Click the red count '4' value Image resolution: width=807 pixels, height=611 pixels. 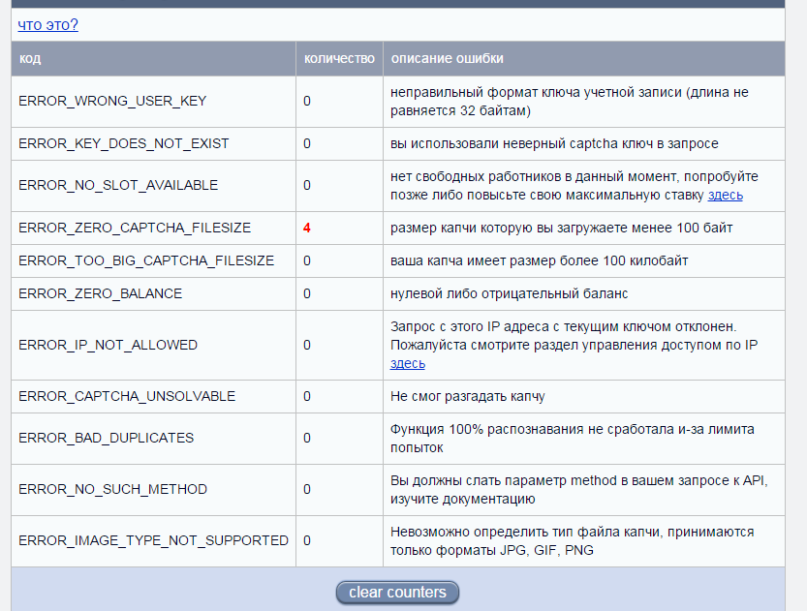click(x=307, y=228)
